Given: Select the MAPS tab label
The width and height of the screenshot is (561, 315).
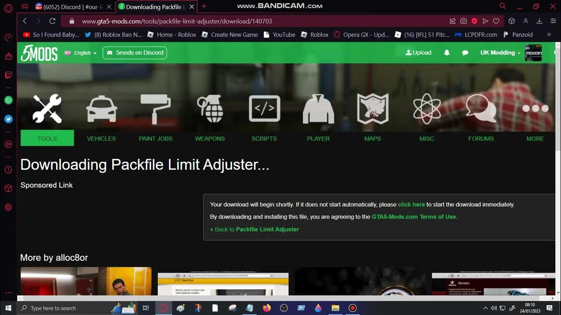Looking at the screenshot, I should coord(373,138).
